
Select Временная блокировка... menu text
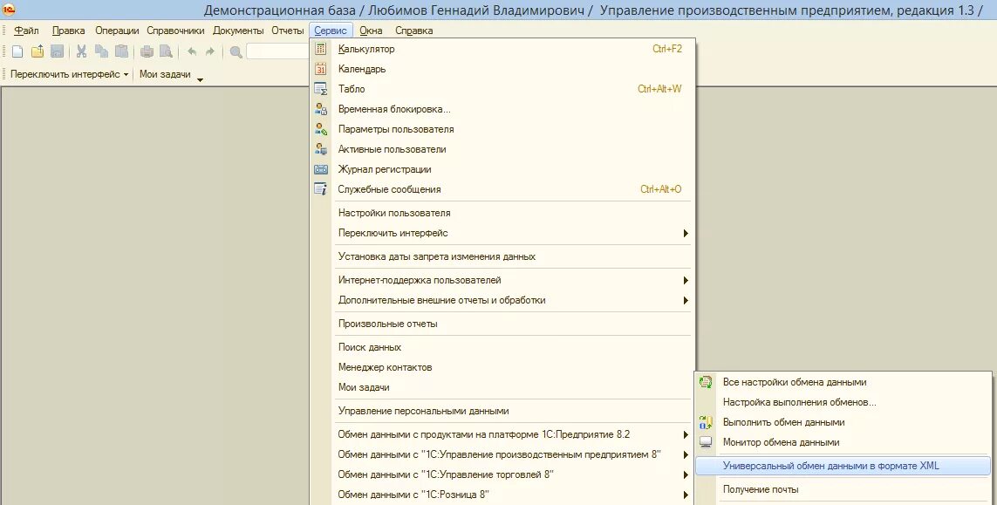tap(394, 109)
